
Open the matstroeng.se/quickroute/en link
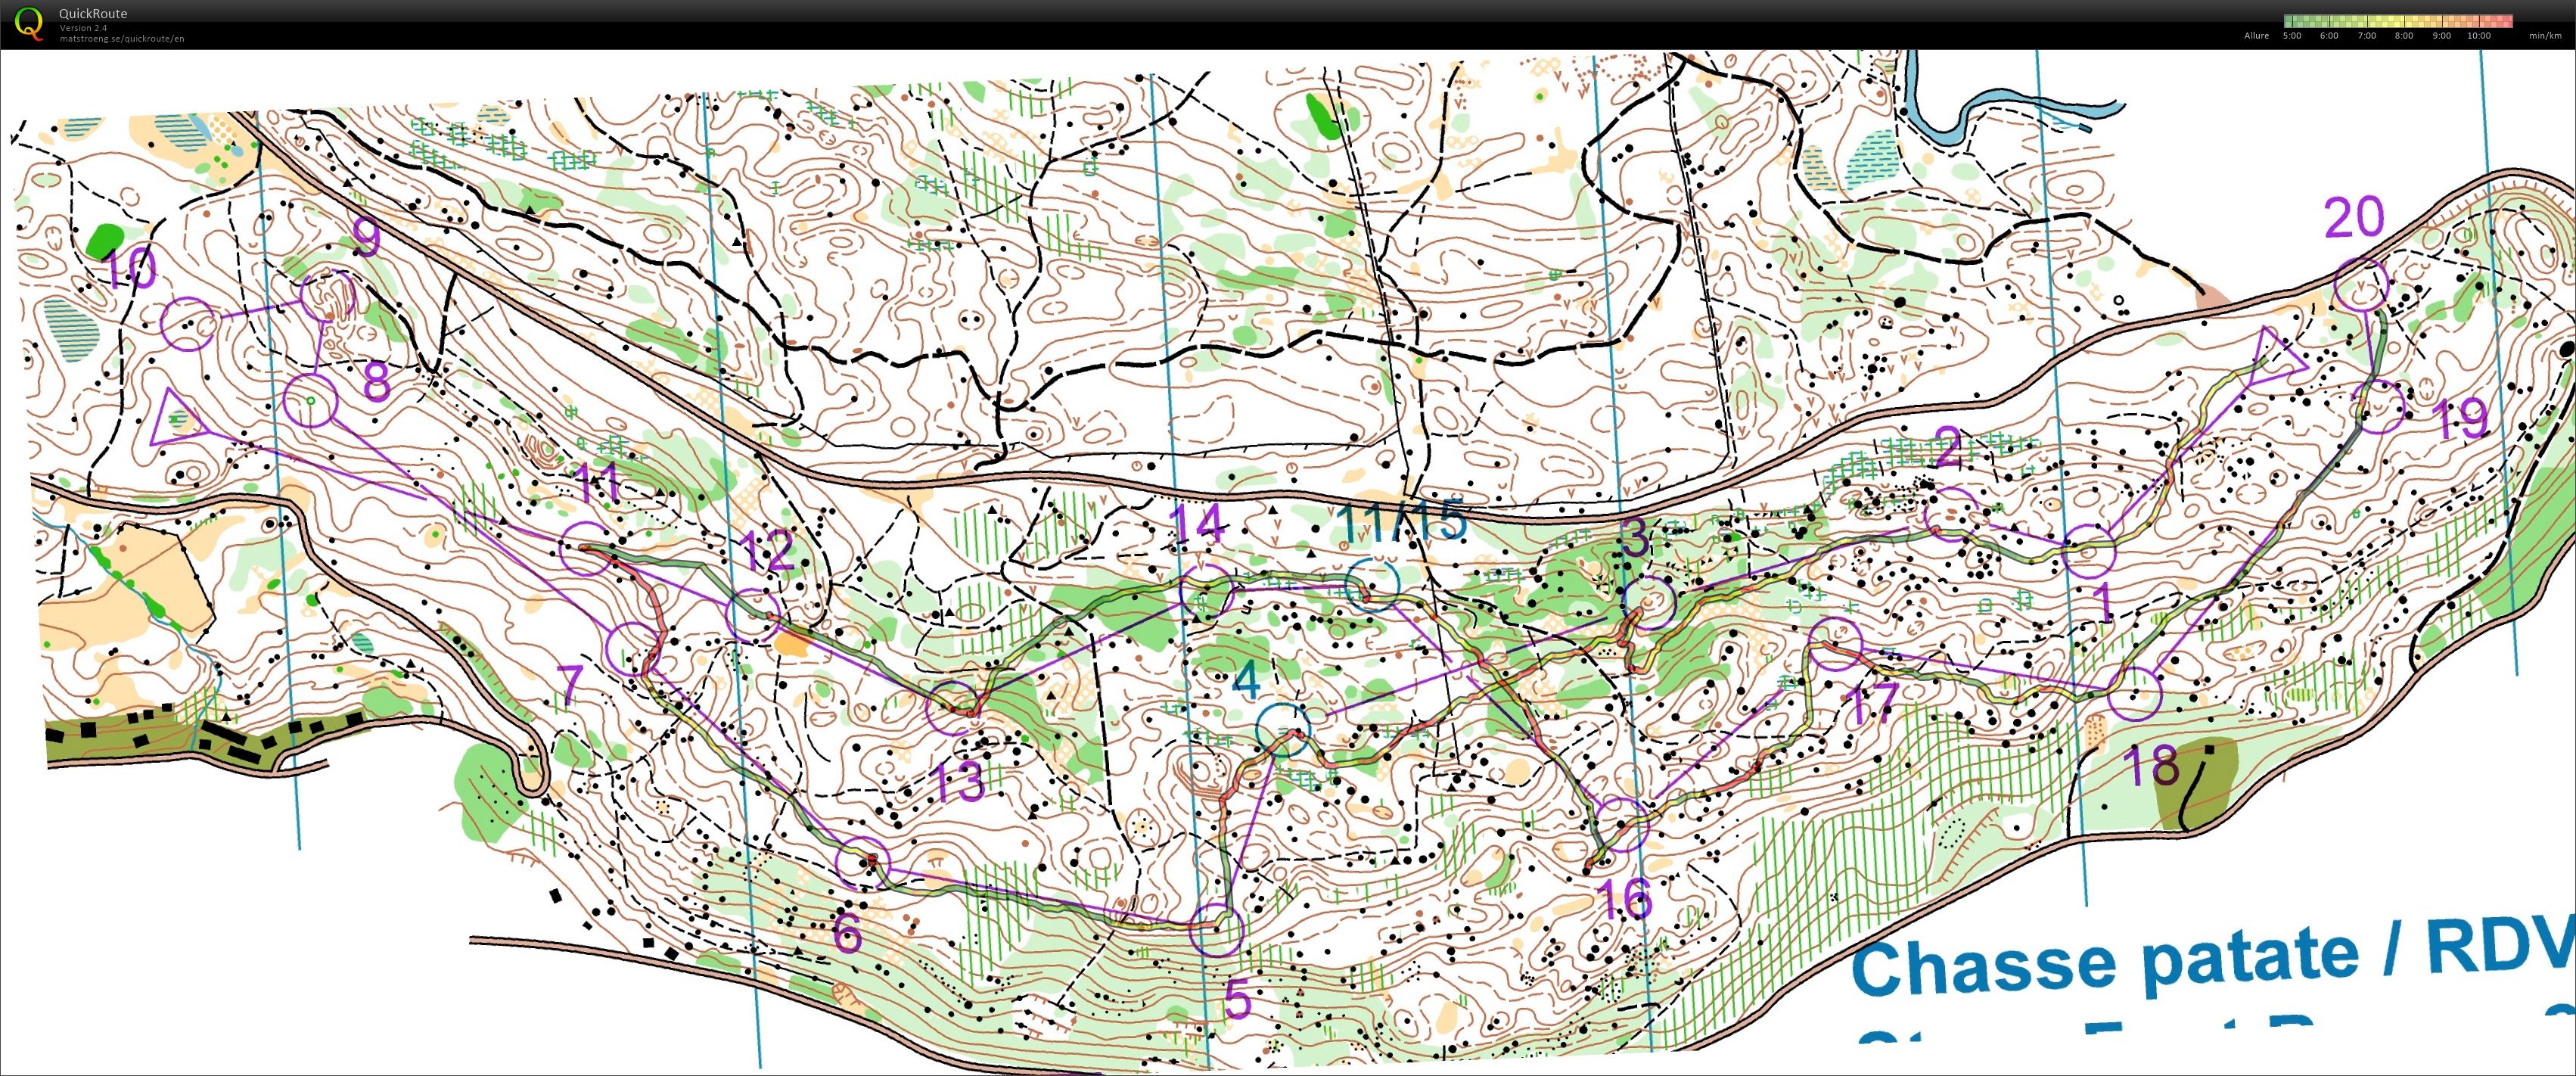coord(122,38)
